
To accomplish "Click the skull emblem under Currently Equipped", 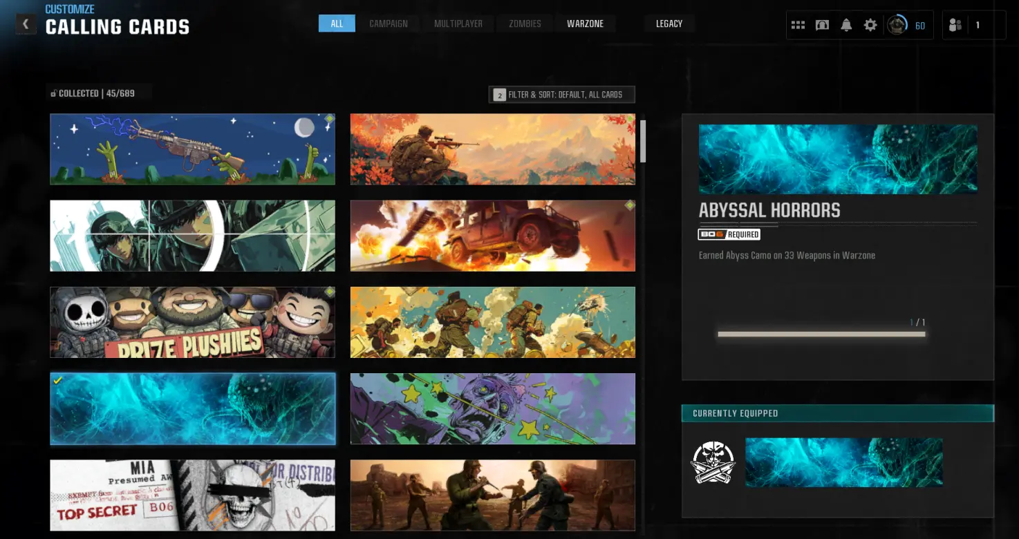I will click(x=713, y=462).
